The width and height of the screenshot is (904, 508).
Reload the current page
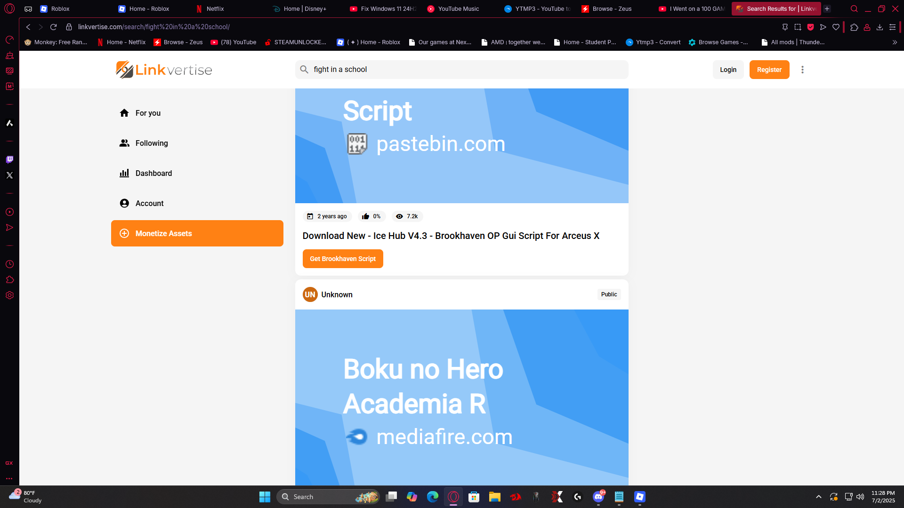(x=54, y=27)
